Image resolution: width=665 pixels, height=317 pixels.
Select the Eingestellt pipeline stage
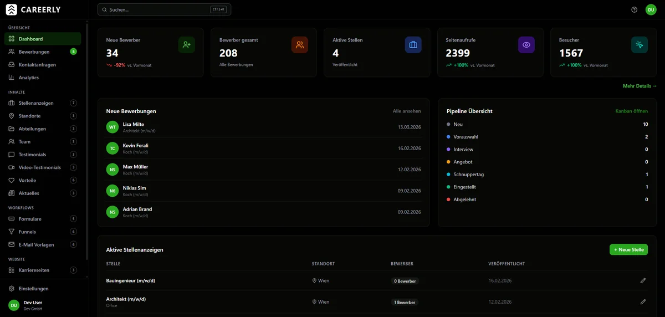(x=547, y=187)
